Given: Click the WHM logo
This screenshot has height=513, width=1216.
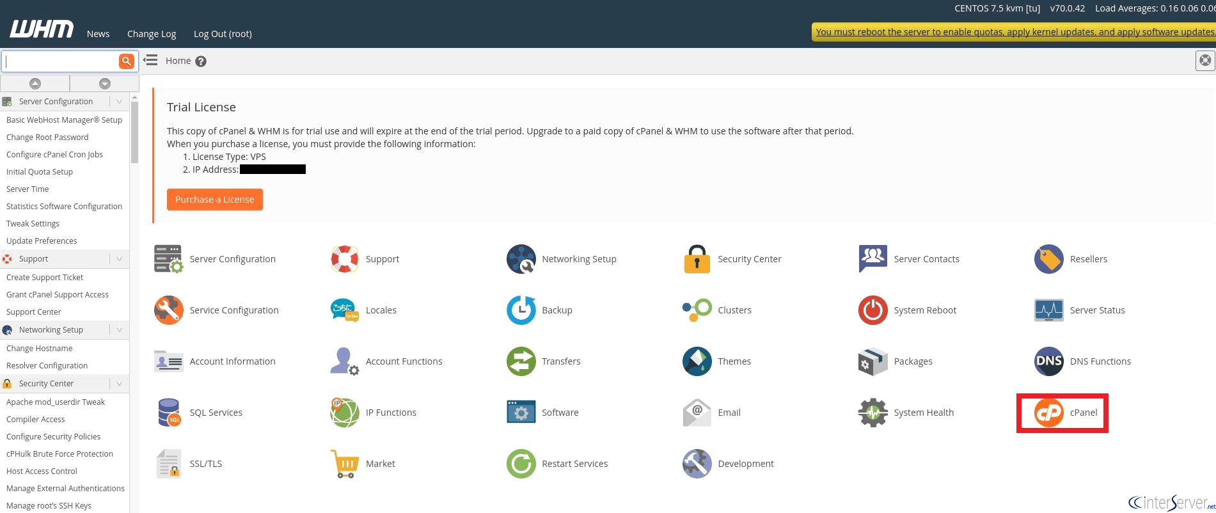Looking at the screenshot, I should [42, 29].
